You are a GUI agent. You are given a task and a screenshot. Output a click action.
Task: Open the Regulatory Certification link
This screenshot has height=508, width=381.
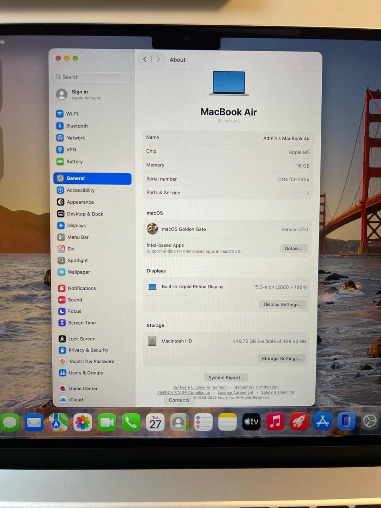tap(256, 387)
